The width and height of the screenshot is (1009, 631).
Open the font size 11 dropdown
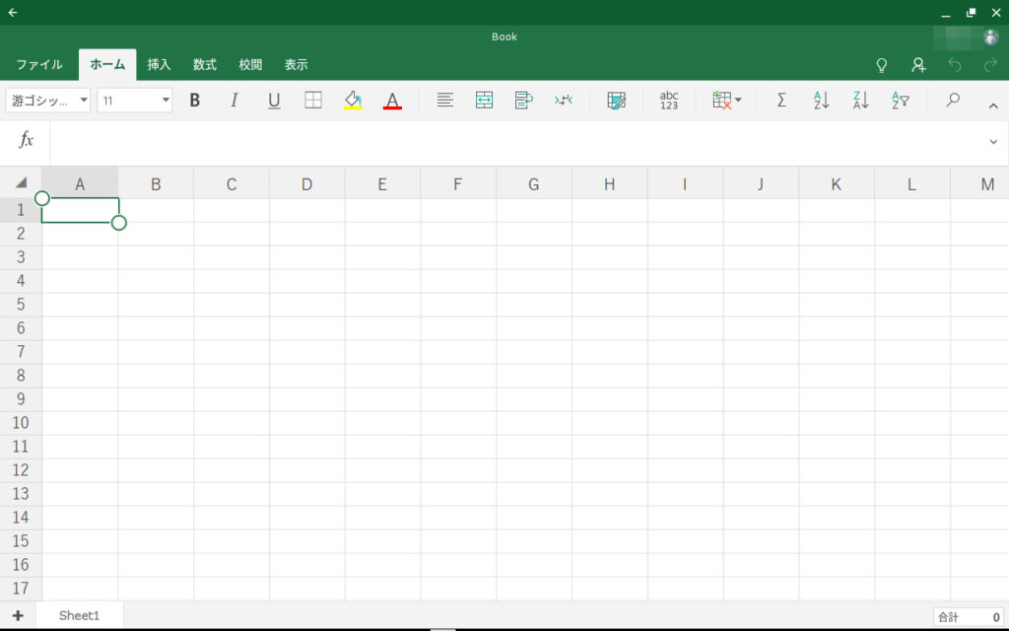134,100
